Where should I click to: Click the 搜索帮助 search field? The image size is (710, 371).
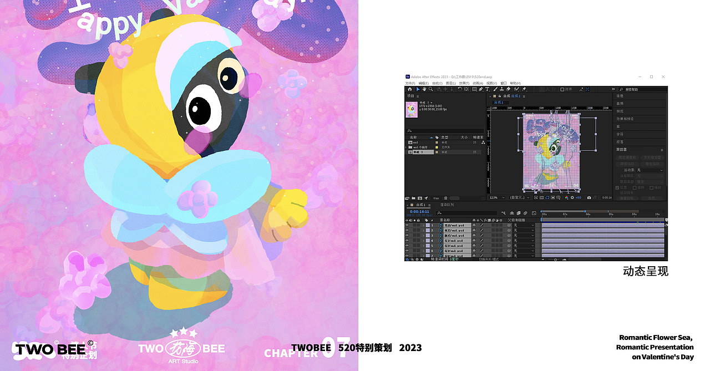(643, 89)
